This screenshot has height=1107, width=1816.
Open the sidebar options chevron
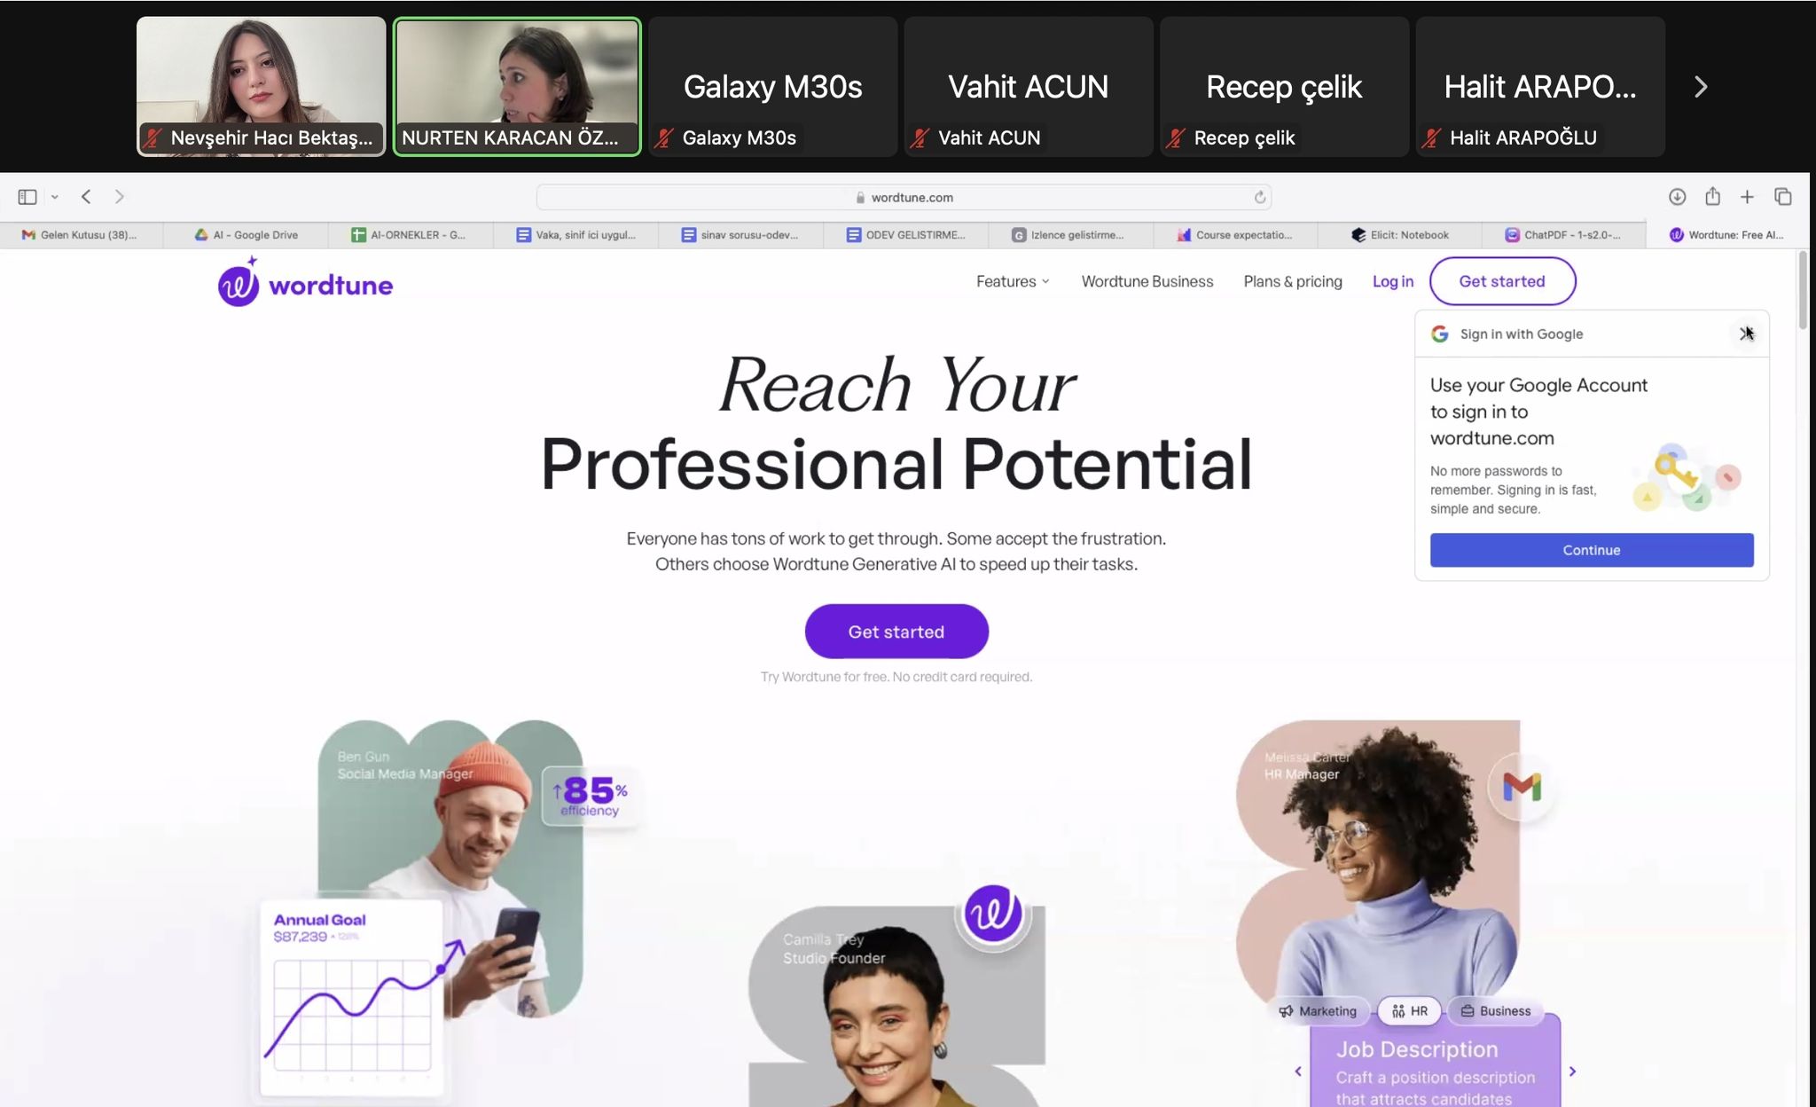[55, 197]
